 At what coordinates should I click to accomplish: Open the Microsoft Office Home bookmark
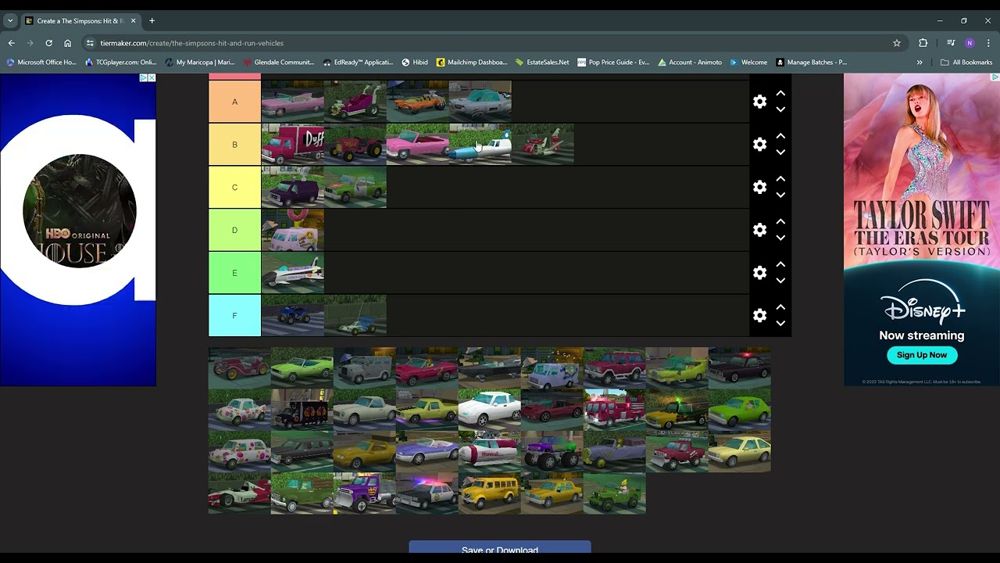pyautogui.click(x=41, y=63)
